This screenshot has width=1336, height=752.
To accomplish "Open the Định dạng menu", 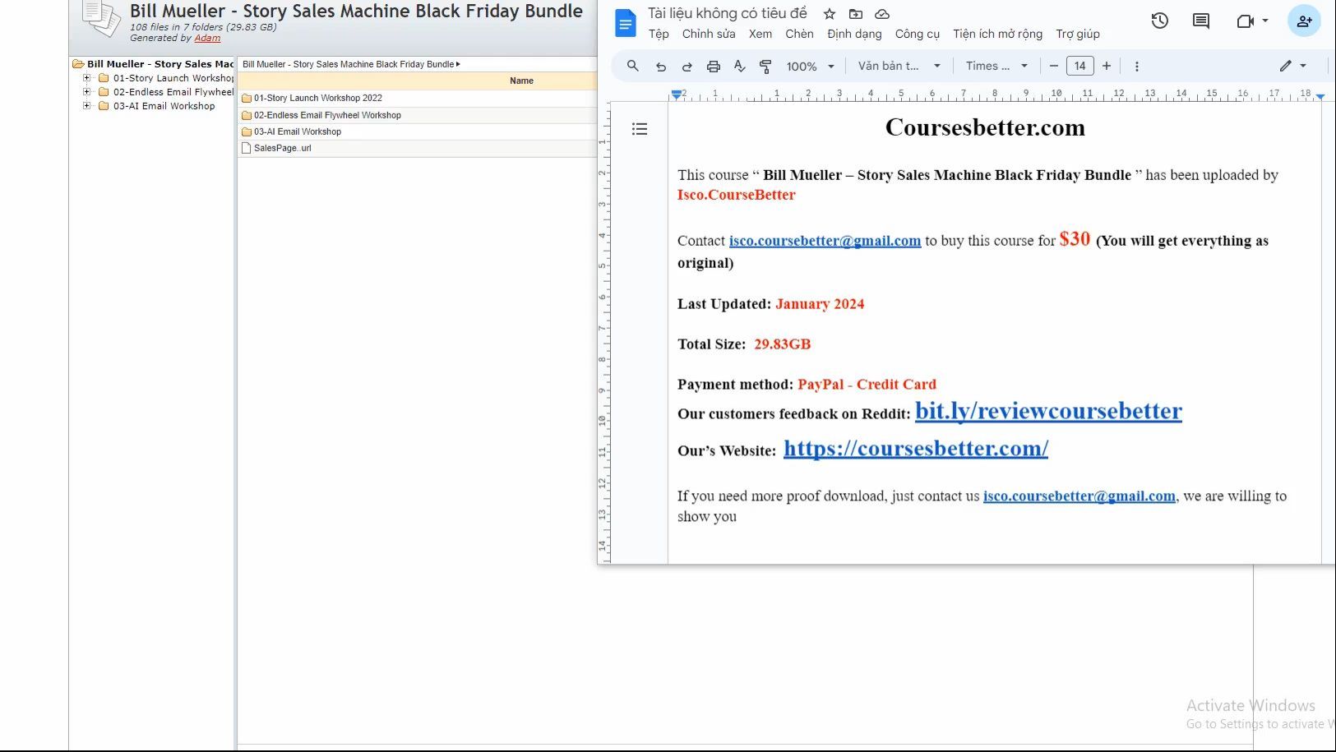I will 854,34.
